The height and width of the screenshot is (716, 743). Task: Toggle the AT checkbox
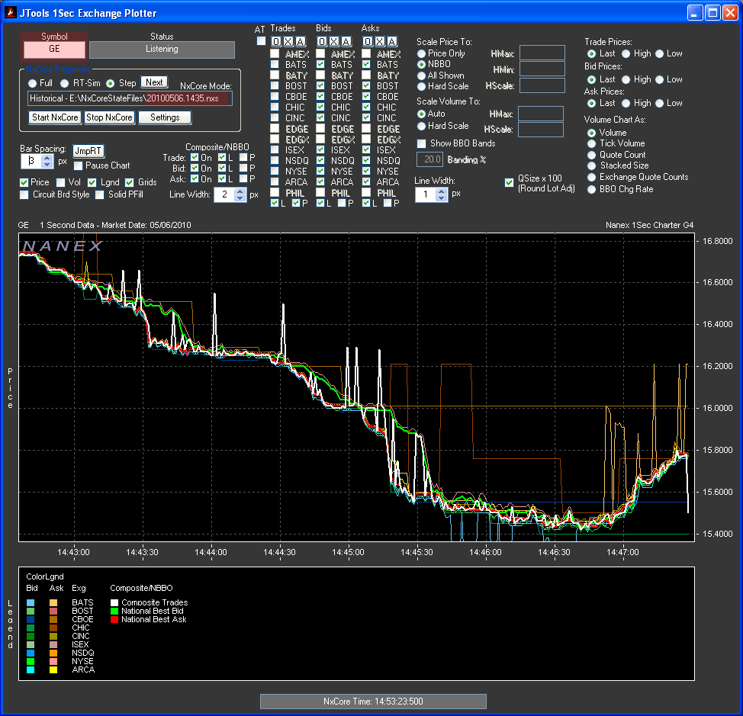coord(261,41)
